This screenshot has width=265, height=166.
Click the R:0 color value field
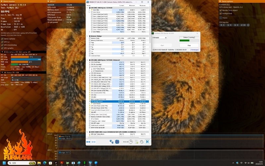coord(222,25)
